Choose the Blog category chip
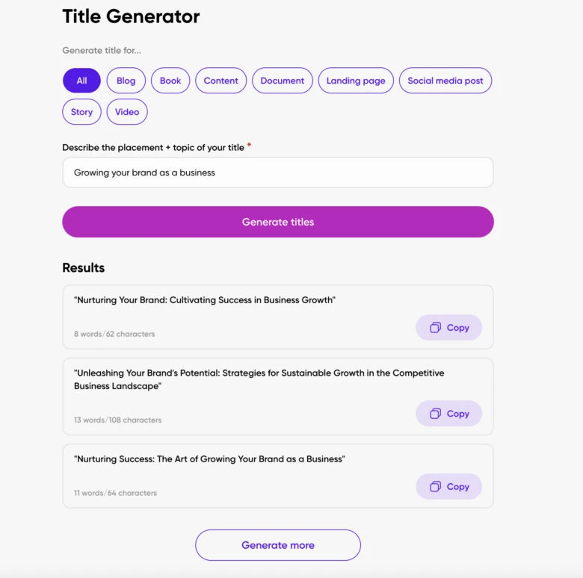This screenshot has width=583, height=578. (126, 81)
